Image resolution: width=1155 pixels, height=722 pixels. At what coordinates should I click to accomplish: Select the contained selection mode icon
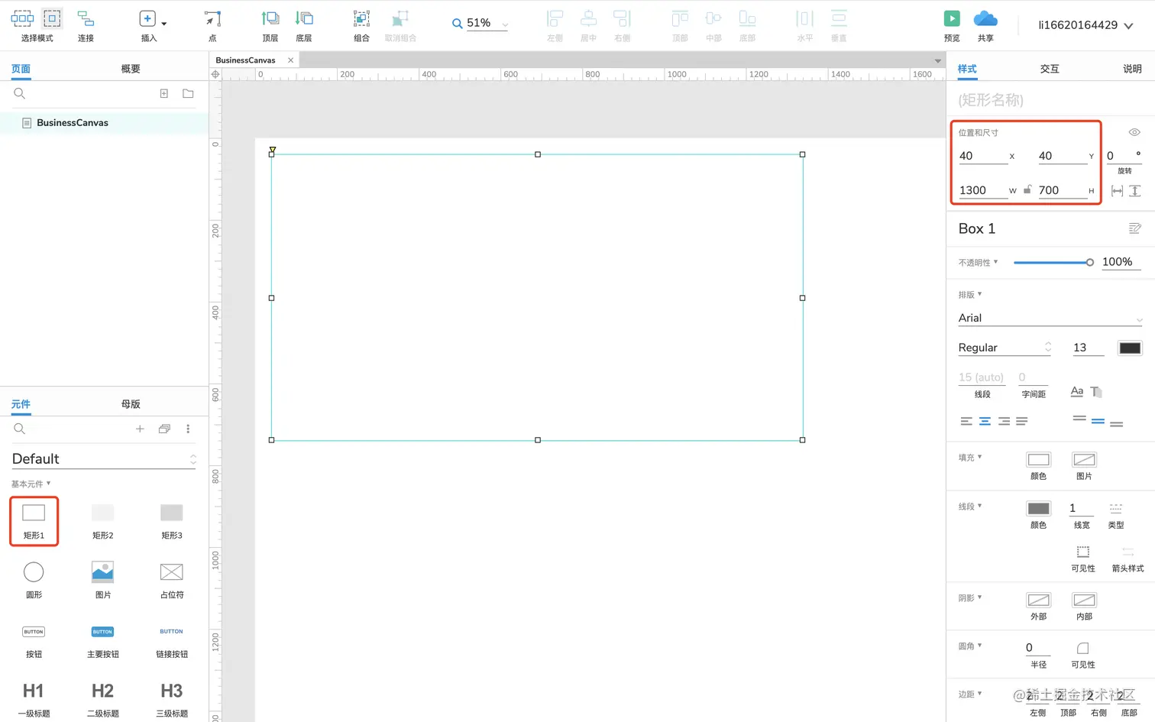pyautogui.click(x=52, y=18)
